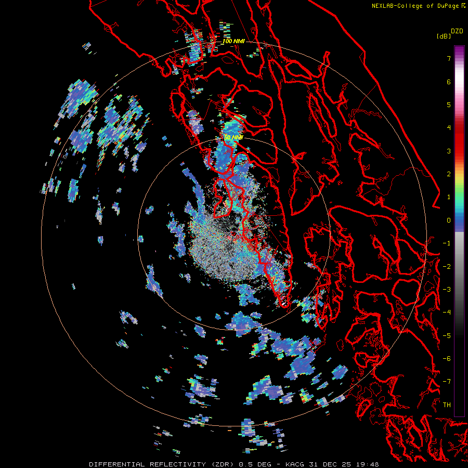Select the 1 value on the scale

(x=449, y=197)
